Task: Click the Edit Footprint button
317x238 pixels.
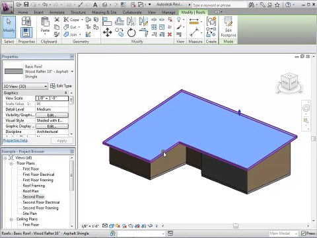Action: pyautogui.click(x=229, y=27)
